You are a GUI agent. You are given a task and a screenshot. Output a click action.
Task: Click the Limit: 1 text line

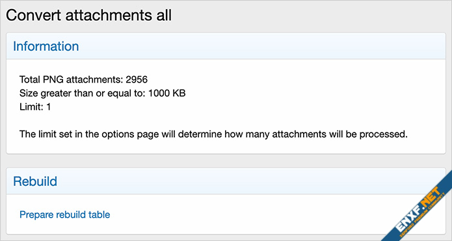click(35, 107)
